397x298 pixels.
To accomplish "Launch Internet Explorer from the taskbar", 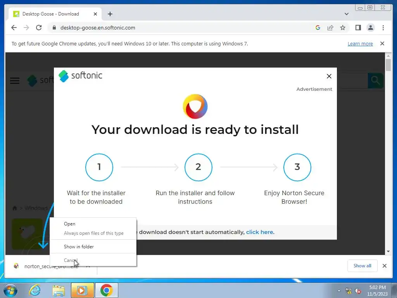I will click(x=34, y=290).
